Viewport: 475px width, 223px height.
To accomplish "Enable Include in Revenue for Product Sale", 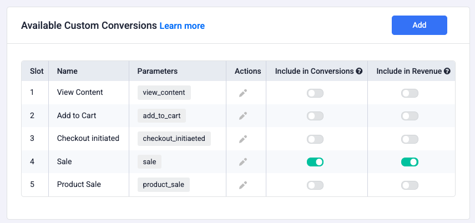I will tap(410, 185).
